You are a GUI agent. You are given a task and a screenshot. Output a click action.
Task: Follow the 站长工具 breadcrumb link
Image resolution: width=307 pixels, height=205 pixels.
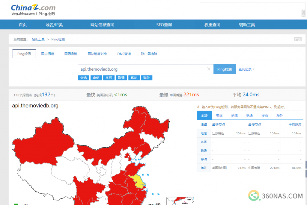click(x=38, y=39)
